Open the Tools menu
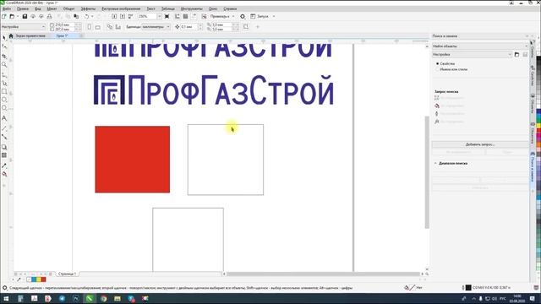This screenshot has width=541, height=304. click(192, 8)
